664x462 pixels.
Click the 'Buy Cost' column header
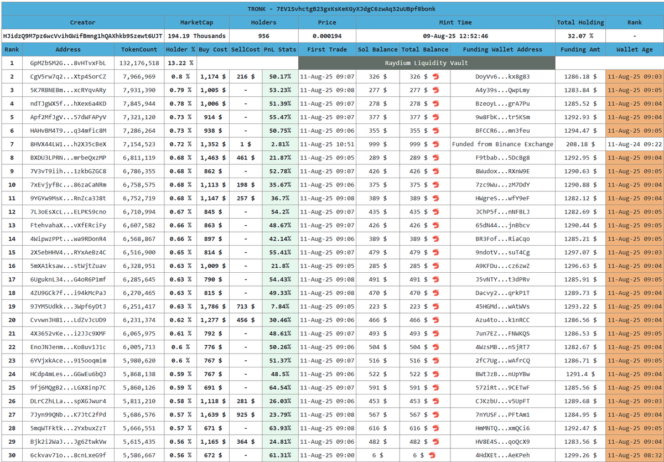213,49
